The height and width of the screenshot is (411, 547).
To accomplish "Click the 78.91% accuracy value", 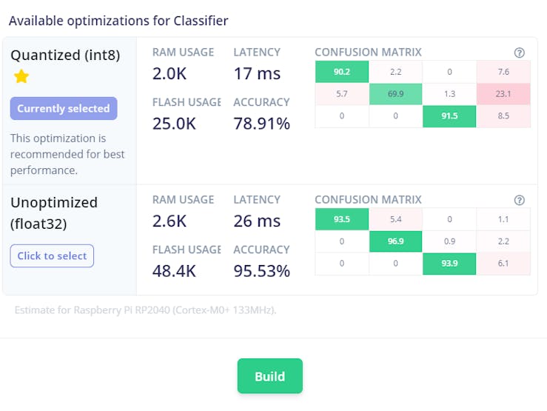I will pos(261,124).
